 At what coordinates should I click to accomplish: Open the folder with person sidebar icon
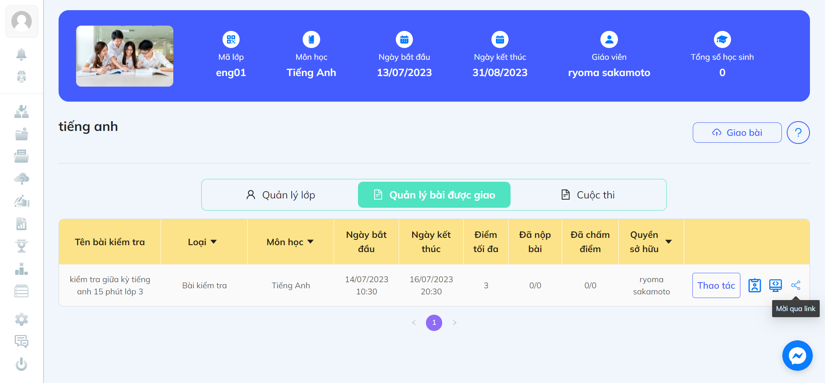22,134
